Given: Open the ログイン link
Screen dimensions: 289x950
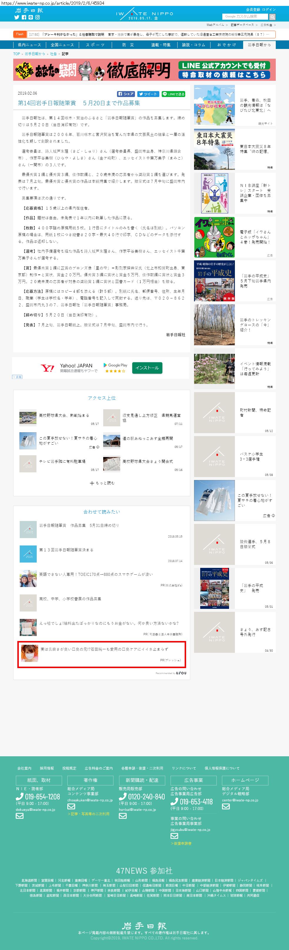Looking at the screenshot, I should pyautogui.click(x=269, y=10).
